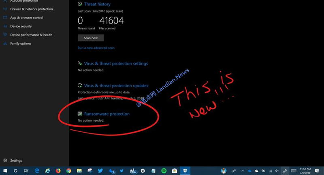
Task: Open the touch keyboard from tray
Action: (x=294, y=171)
